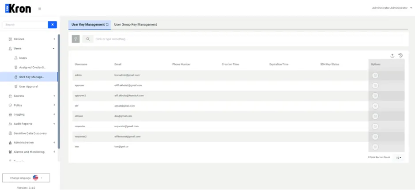Open the filter funnel button
Image resolution: width=415 pixels, height=190 pixels.
point(75,39)
